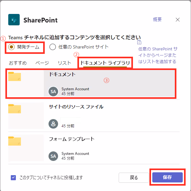The width and height of the screenshot is (191, 191).
Task: Toggle このタブについてチャネルに投稿します checkbox
Action: [x=13, y=178]
